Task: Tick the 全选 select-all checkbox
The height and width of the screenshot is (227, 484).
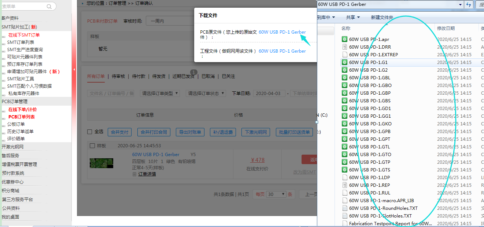Action: [90, 132]
